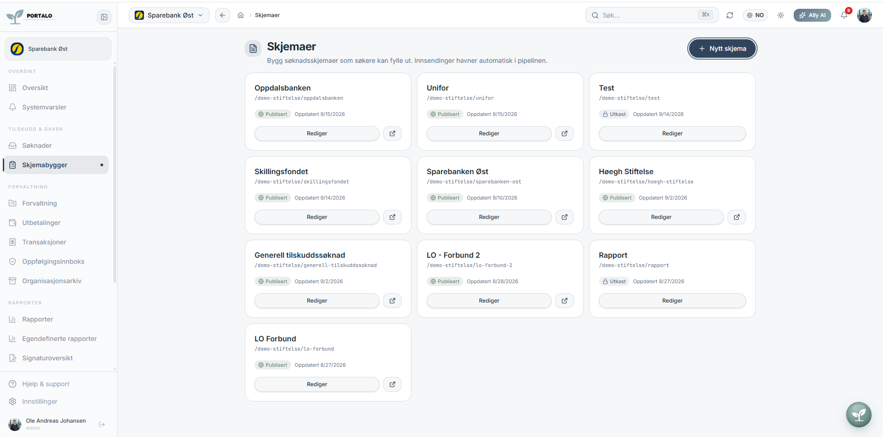Open Forvaltning in the sidebar
The image size is (883, 437).
tap(56, 203)
